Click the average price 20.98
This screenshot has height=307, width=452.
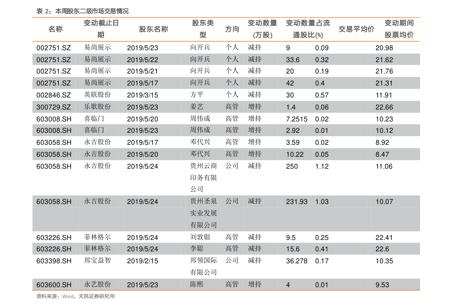pos(384,48)
